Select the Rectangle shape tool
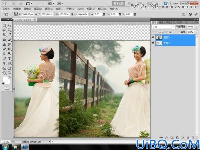 [9, 63]
